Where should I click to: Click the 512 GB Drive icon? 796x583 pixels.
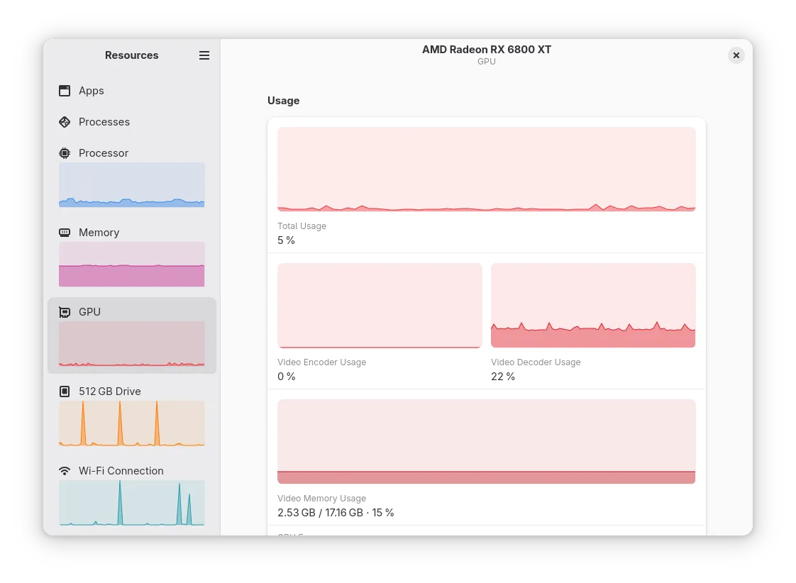pyautogui.click(x=65, y=392)
